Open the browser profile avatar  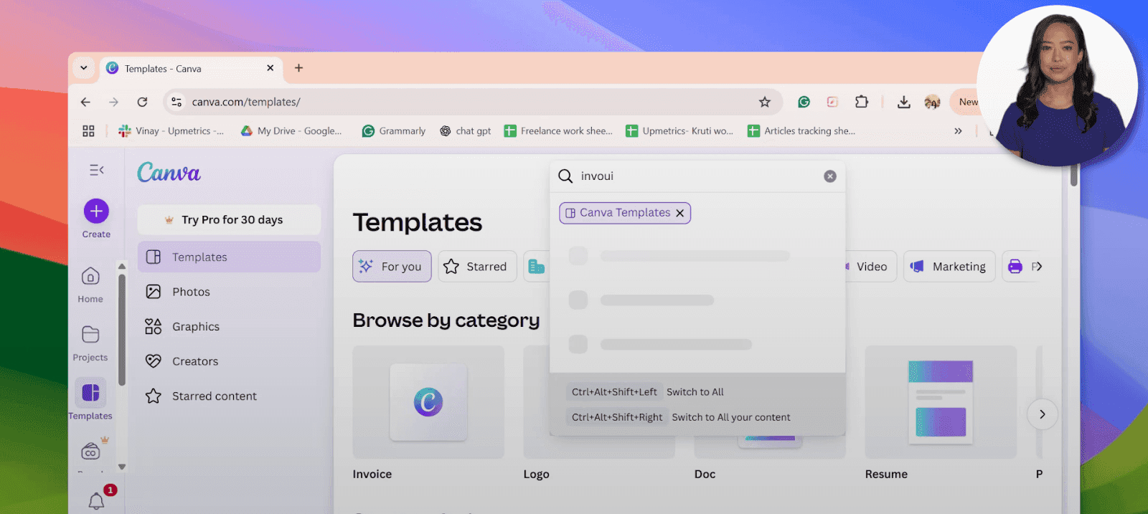932,102
